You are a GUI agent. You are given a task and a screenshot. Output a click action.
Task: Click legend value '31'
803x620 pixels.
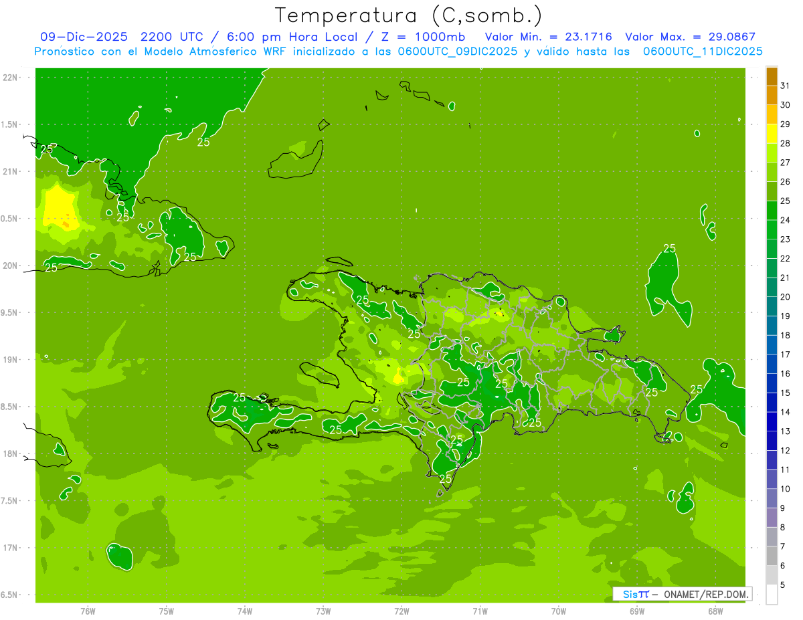click(x=786, y=86)
